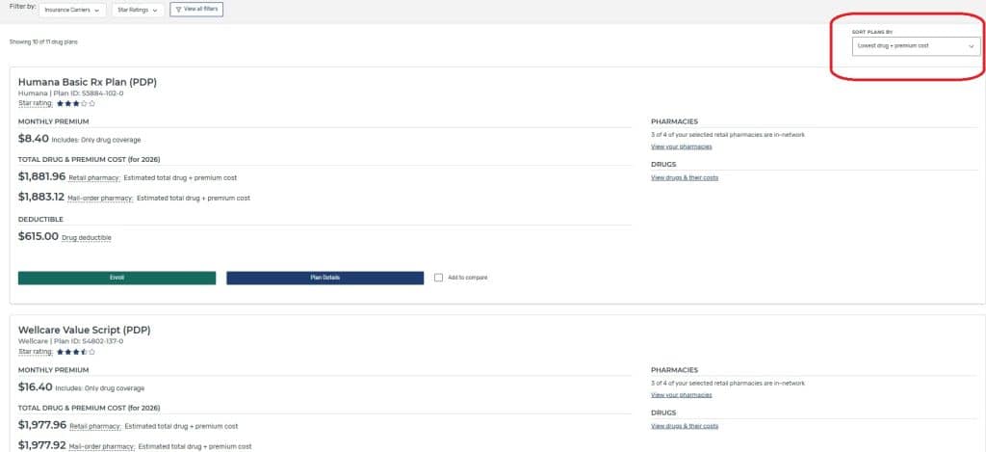Click Mail-order pharmacy term beside $1,883.12
Screen dimensions: 986x452
(101, 198)
